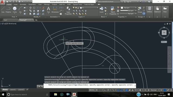
Task: Toggle hardware acceleration blue circle icon
Action: click(x=165, y=90)
